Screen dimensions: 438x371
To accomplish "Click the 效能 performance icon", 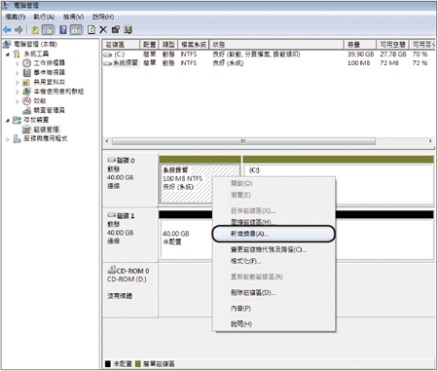I will click(x=26, y=101).
